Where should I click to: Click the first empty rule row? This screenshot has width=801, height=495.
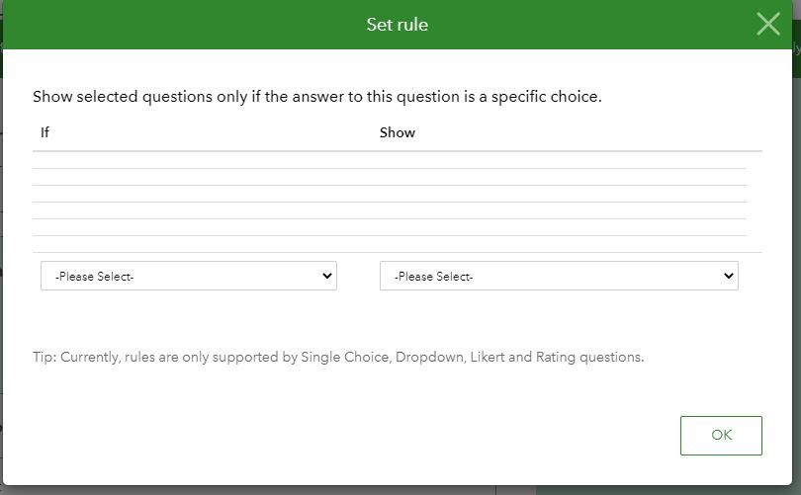(x=390, y=161)
